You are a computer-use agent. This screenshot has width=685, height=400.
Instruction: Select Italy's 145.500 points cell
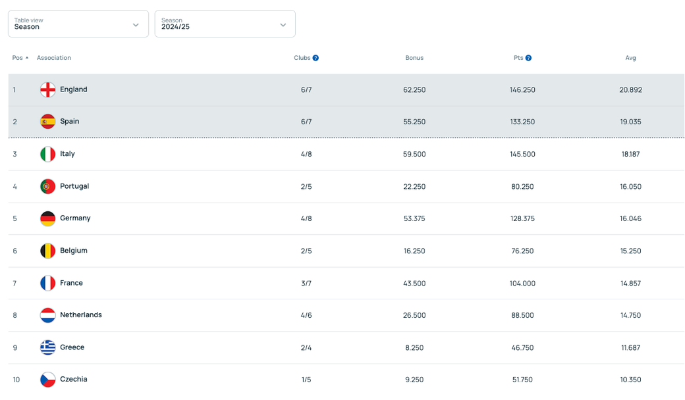pos(522,154)
